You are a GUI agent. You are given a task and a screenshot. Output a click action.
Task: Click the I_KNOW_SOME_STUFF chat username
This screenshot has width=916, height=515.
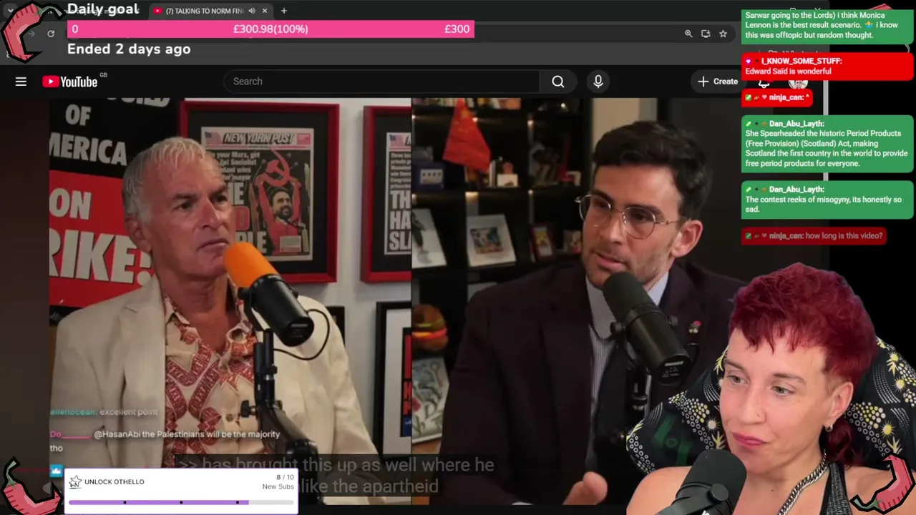[x=801, y=62]
